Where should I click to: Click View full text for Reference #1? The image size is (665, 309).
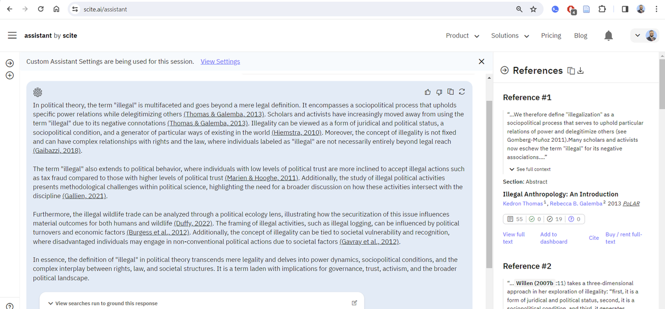pos(514,238)
